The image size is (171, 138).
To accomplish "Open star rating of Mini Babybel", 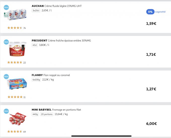I will click(x=15, y=131).
